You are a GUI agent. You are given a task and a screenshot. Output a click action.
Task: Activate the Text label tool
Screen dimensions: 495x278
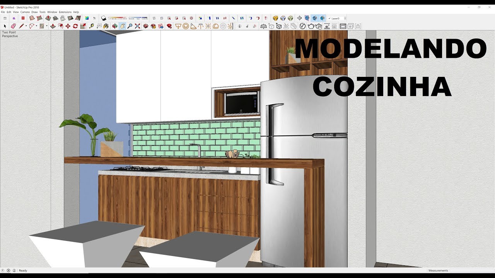[99, 26]
